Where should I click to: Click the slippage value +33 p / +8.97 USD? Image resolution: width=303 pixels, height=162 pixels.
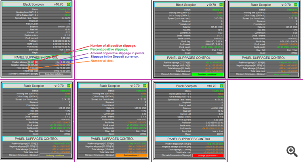point(62,144)
